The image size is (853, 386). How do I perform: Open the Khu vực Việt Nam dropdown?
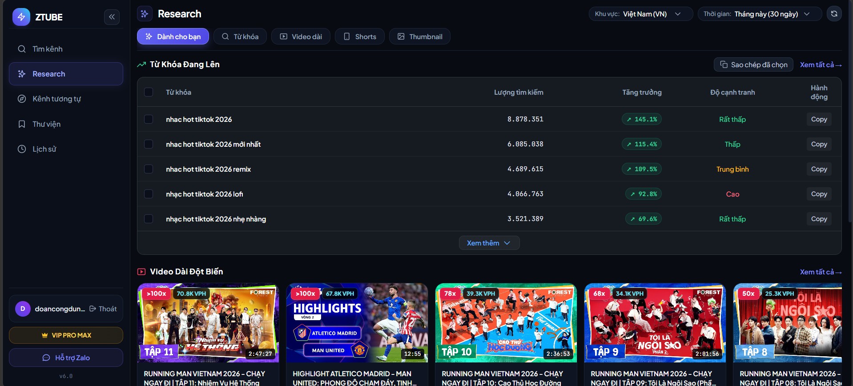pos(641,14)
